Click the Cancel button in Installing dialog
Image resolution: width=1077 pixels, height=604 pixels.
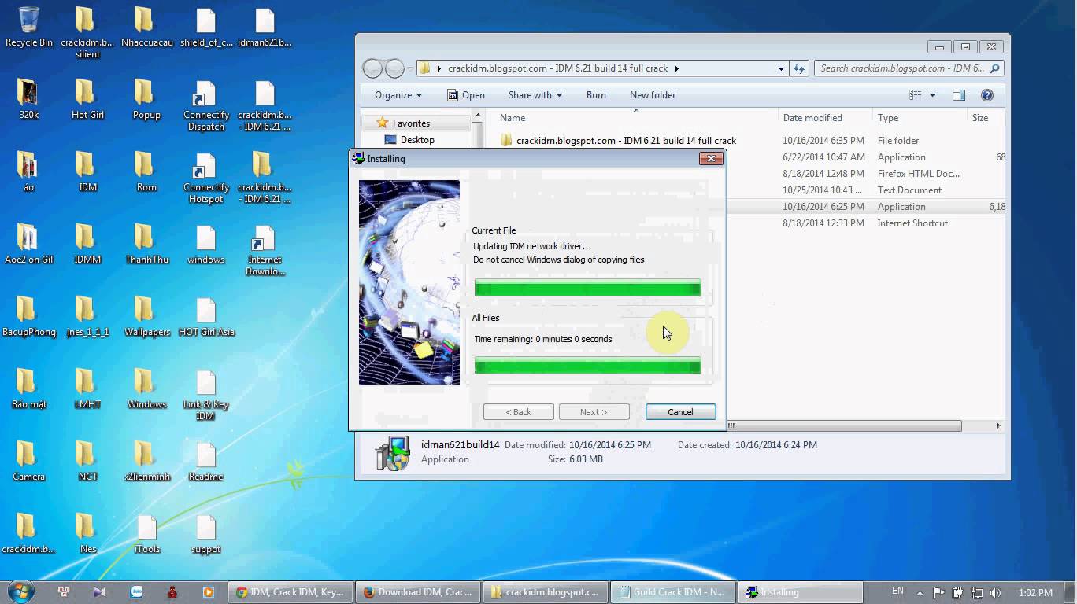click(x=680, y=411)
